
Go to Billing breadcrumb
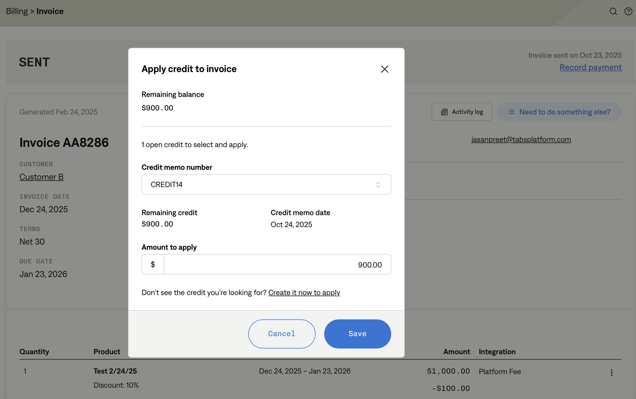pyautogui.click(x=17, y=11)
